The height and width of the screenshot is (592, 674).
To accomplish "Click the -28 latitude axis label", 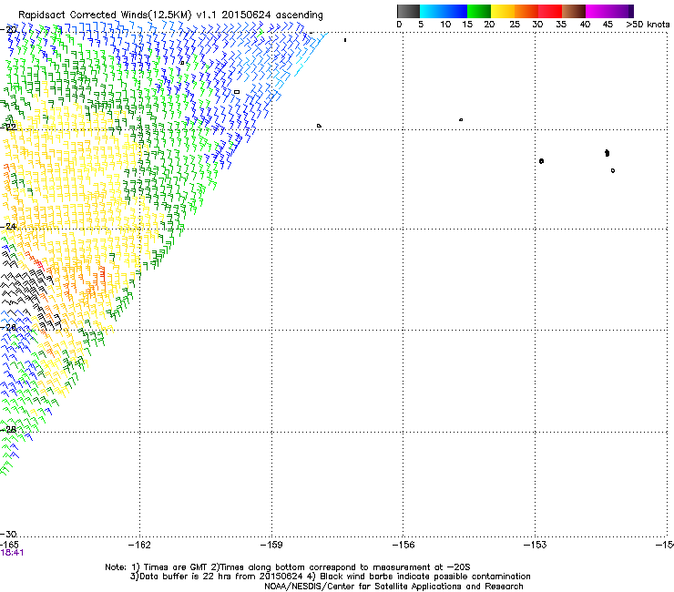I will [8, 430].
